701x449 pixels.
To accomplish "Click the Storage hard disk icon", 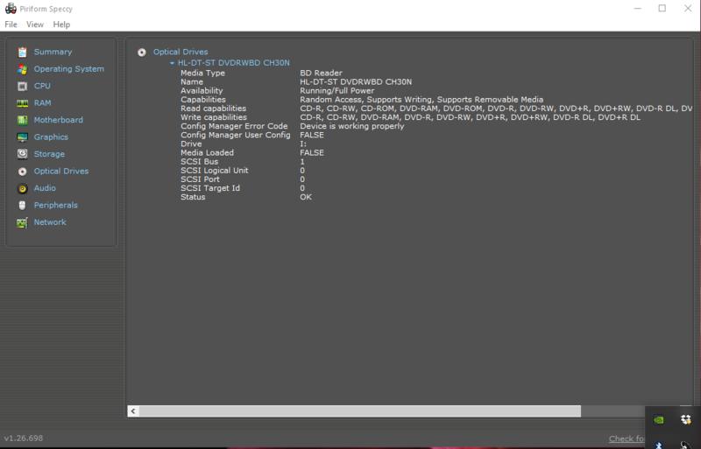I will pos(23,154).
